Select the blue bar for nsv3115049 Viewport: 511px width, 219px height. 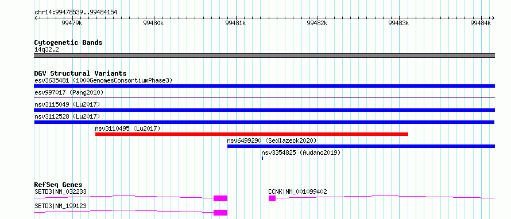click(x=264, y=110)
